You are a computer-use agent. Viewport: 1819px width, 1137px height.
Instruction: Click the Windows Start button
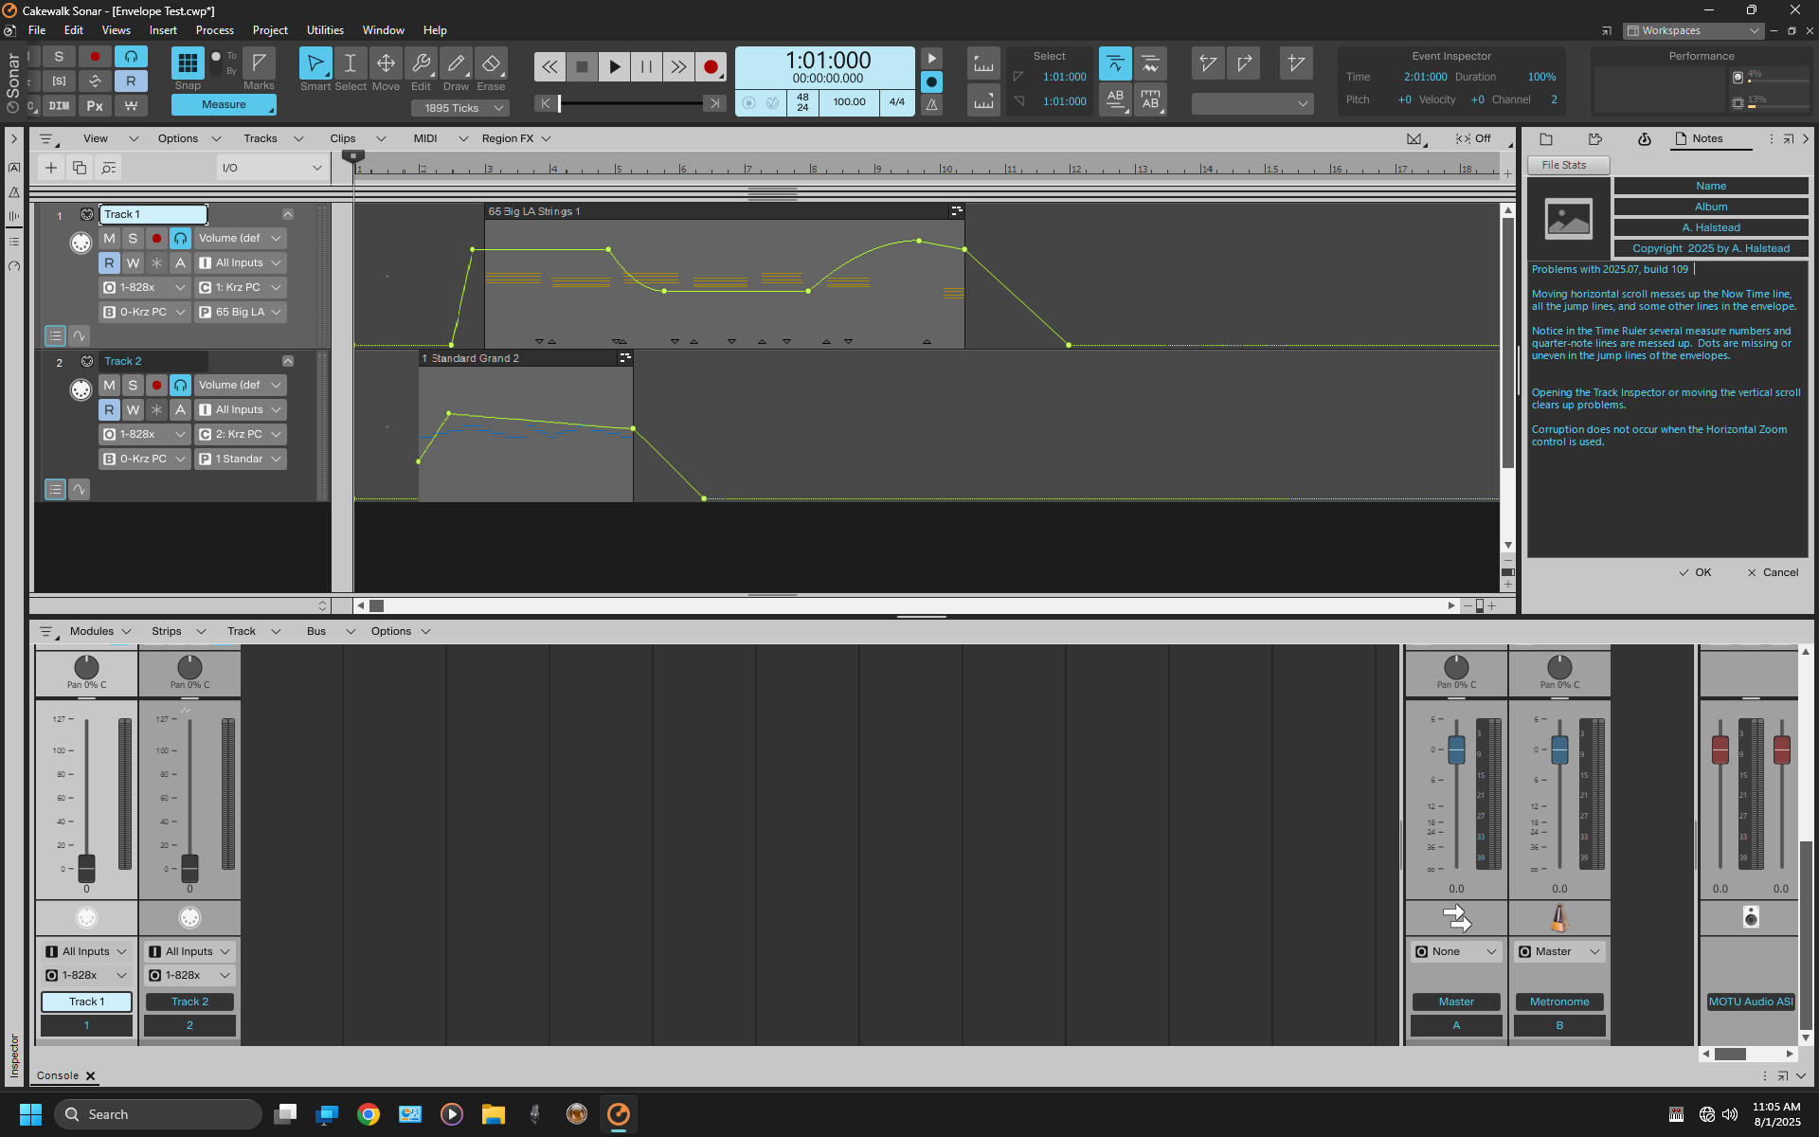tap(30, 1114)
